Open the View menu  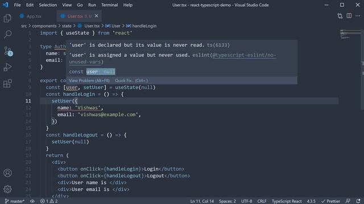pyautogui.click(x=67, y=5)
